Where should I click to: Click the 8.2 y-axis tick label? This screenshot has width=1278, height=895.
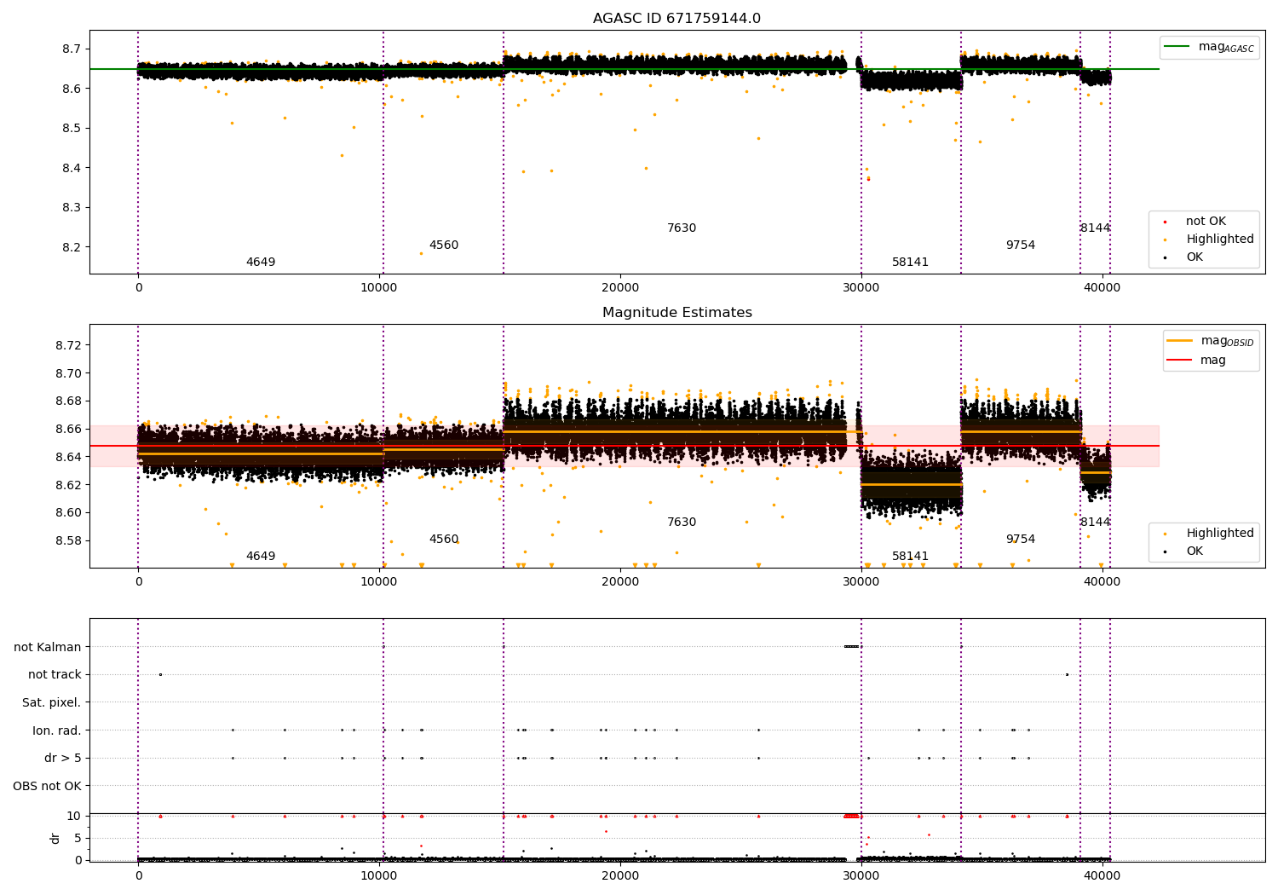click(x=72, y=248)
